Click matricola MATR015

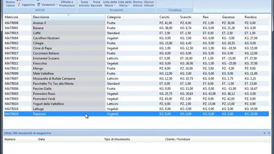tap(12, 33)
